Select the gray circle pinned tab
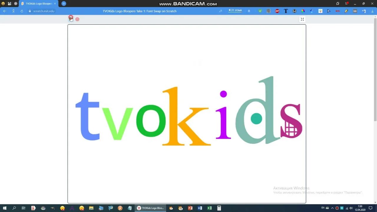This screenshot has height=212, width=377. [x=16, y=4]
